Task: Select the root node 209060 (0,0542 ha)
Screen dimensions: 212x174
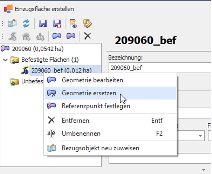Action: tap(32, 48)
